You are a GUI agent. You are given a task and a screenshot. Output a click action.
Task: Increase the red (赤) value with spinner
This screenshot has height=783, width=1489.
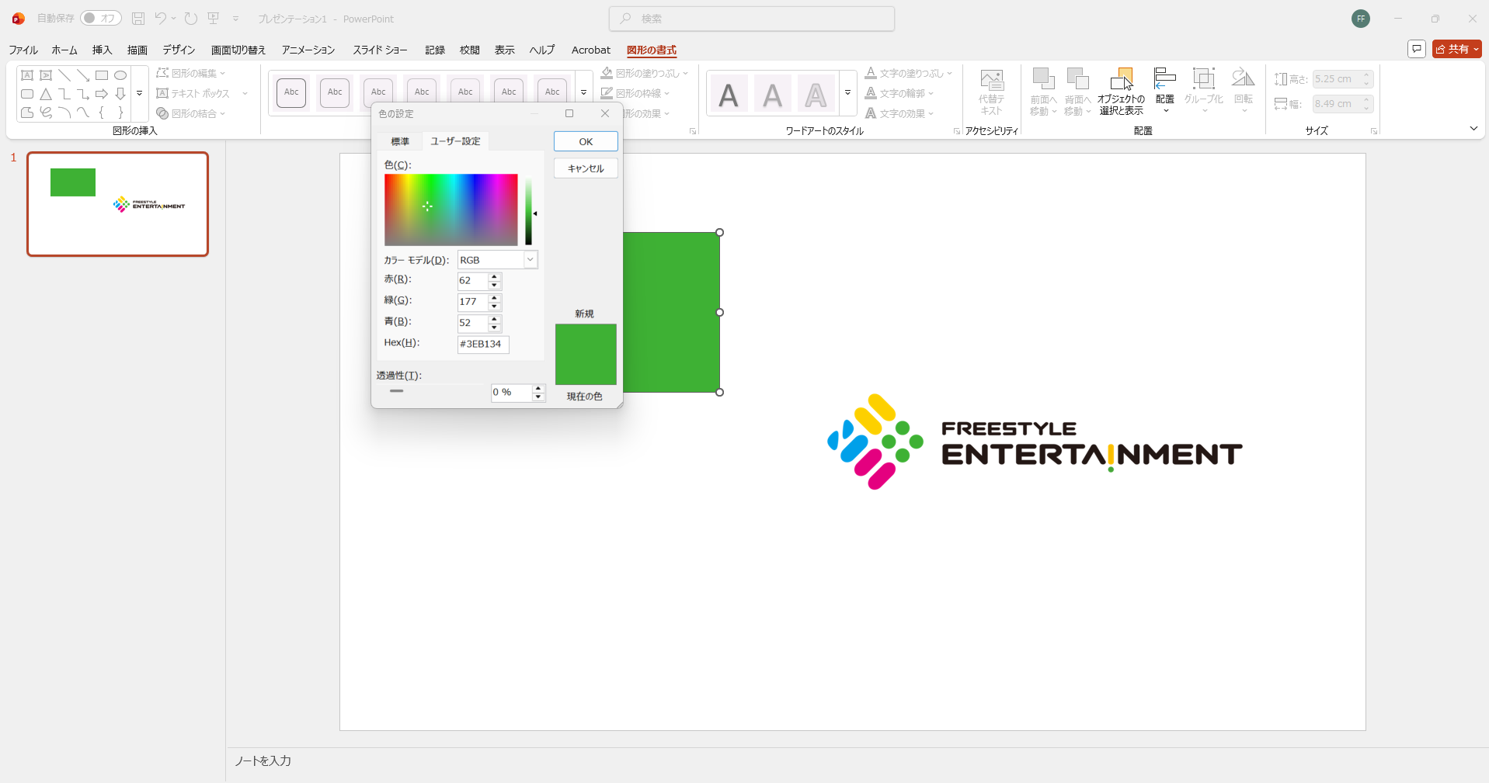point(495,276)
